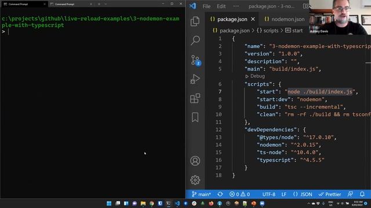371x208 pixels.
Task: Open the Edit menu
Action: point(221,6)
